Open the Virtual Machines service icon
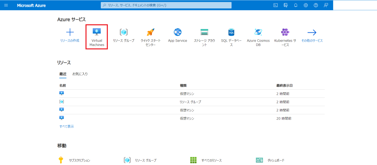This screenshot has height=165, width=377. coord(97,32)
